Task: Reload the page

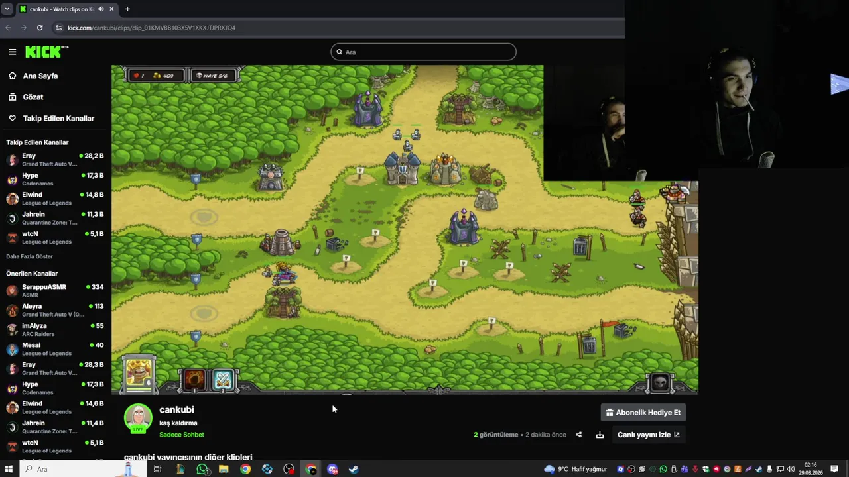Action: (x=40, y=28)
